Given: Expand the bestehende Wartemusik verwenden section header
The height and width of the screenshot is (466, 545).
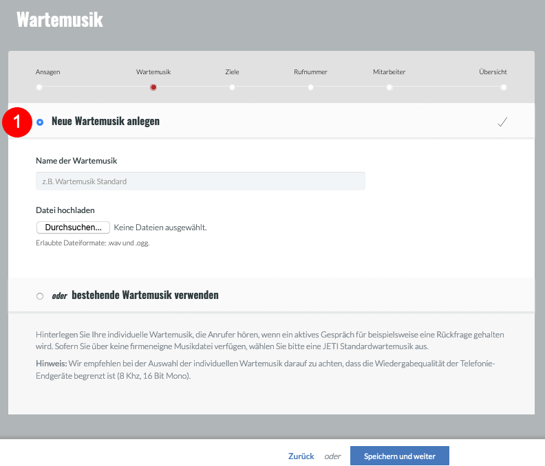Looking at the screenshot, I should (x=271, y=295).
